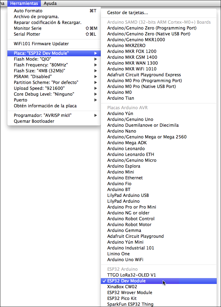The image size is (221, 307).
Task: Select Archivo de programa
Action: tap(54, 17)
